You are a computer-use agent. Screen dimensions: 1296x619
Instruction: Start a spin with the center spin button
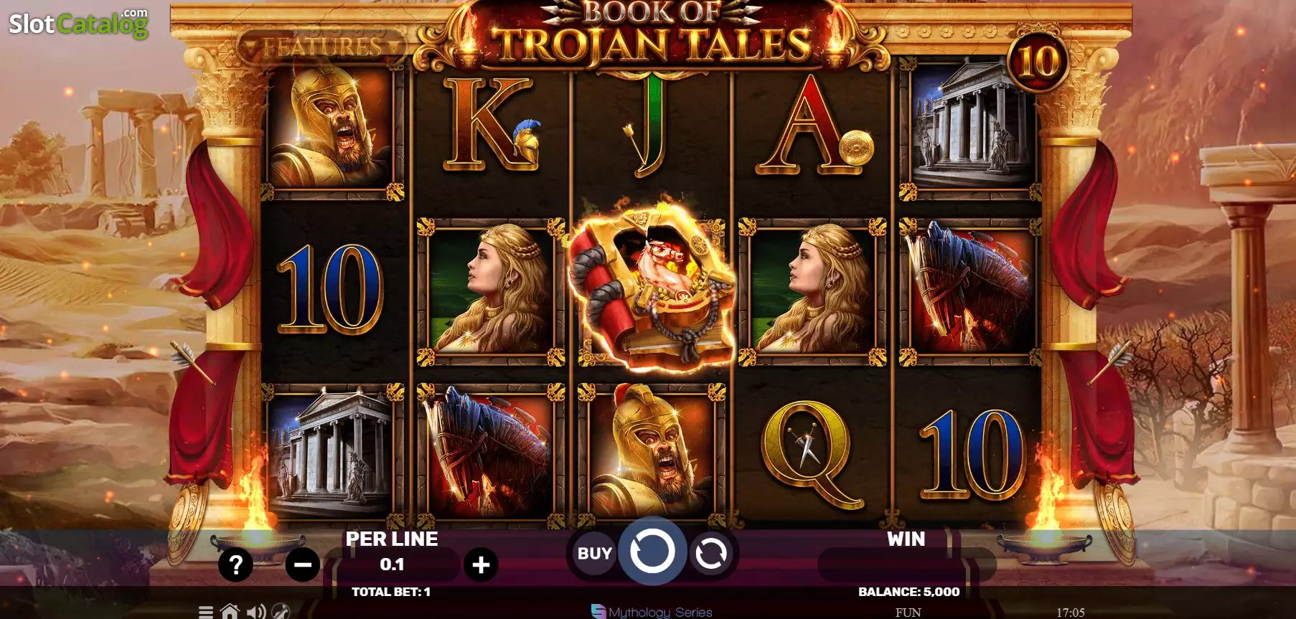[652, 551]
